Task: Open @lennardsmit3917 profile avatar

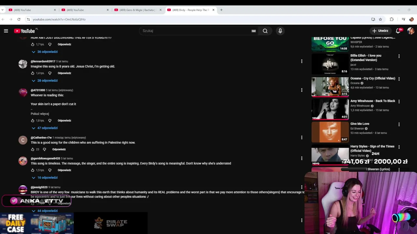Action: tap(23, 64)
